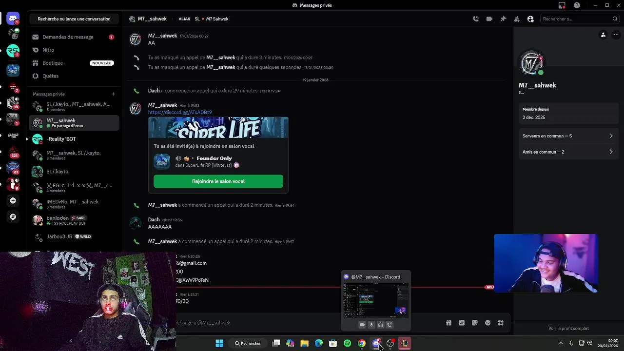
Task: Add friends to this DM
Action: (517, 19)
